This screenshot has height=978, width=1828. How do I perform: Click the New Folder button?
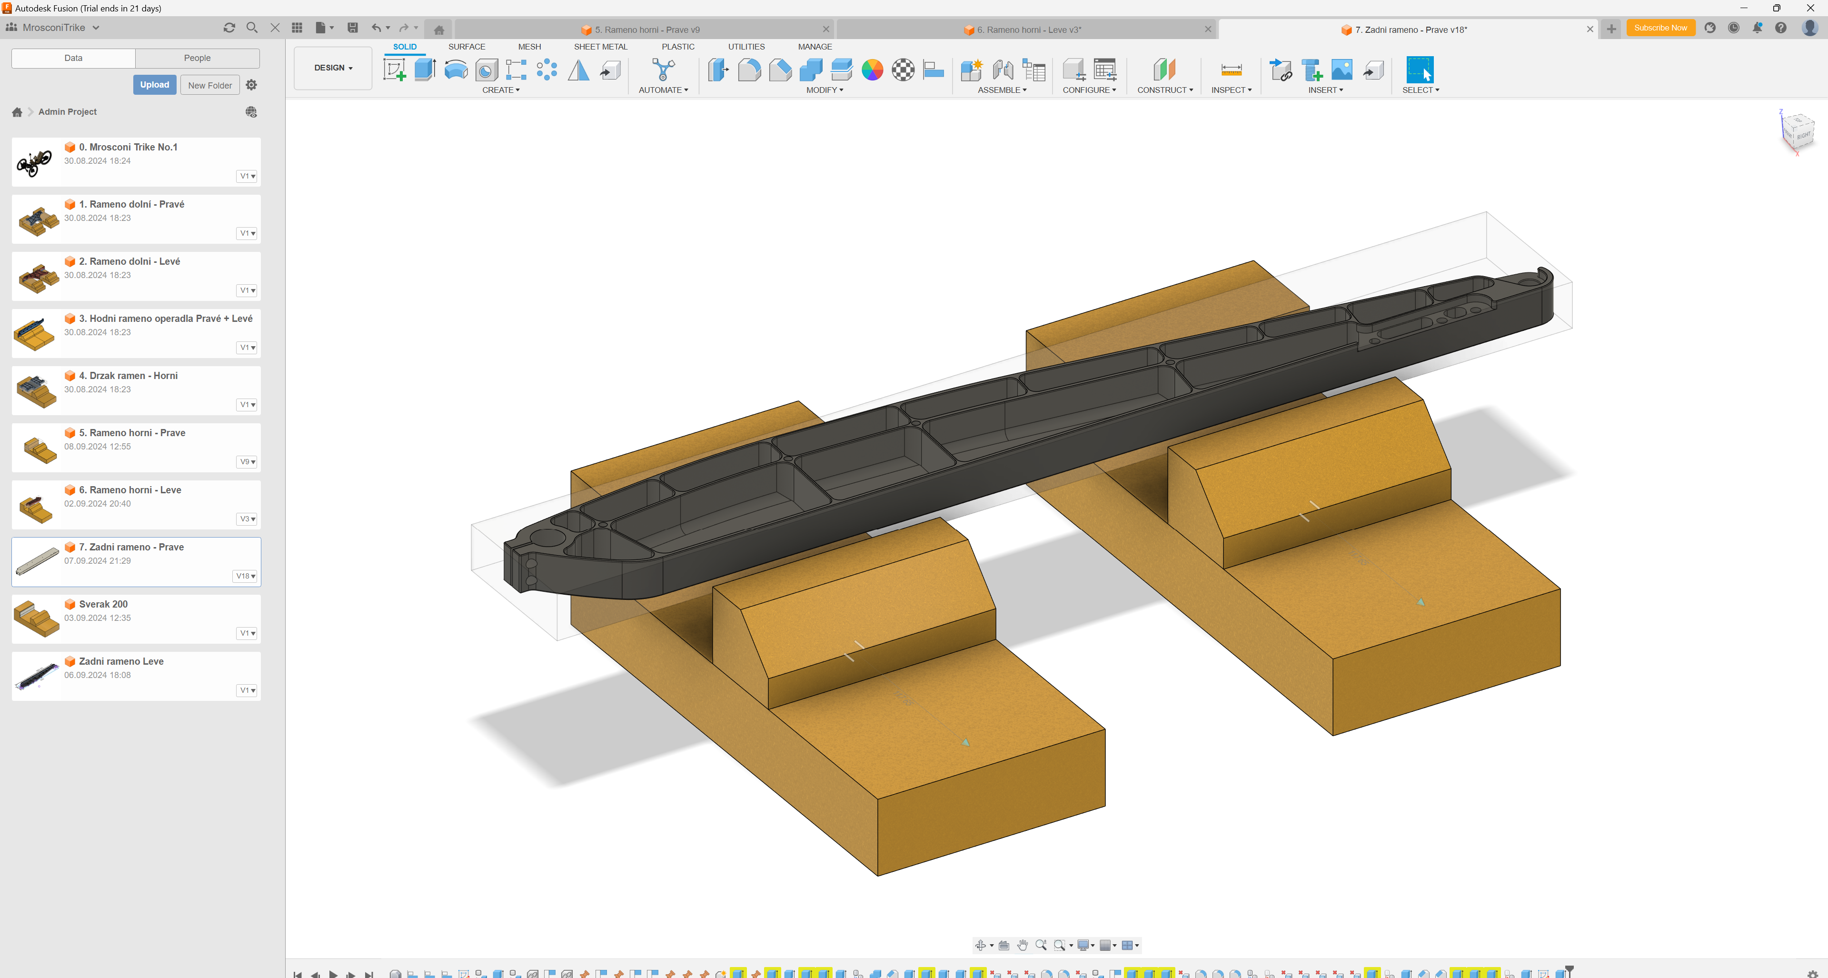coord(209,85)
